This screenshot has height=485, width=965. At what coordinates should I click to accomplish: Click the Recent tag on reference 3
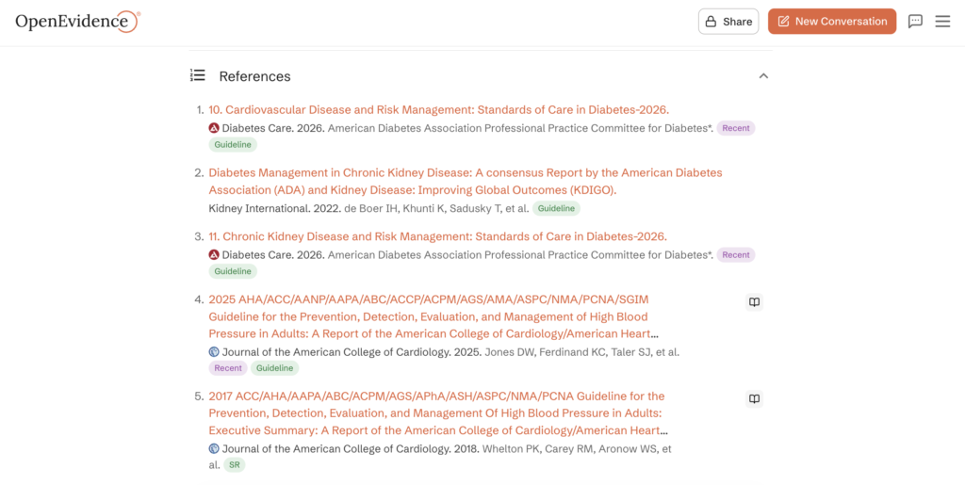(x=736, y=254)
